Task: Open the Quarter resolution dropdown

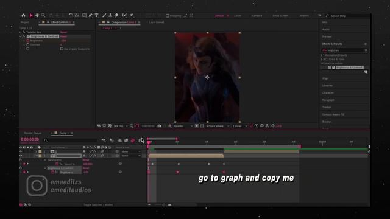Action: click(x=183, y=126)
